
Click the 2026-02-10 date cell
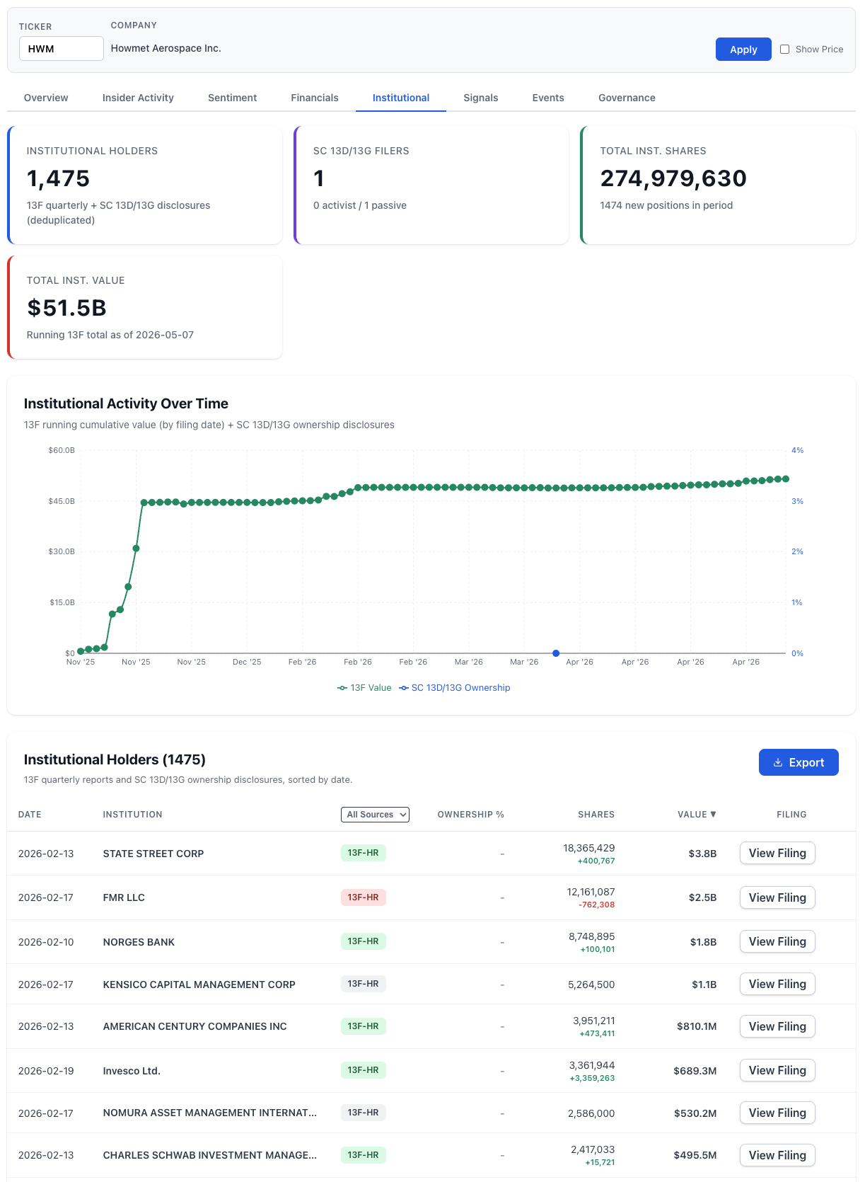46,942
